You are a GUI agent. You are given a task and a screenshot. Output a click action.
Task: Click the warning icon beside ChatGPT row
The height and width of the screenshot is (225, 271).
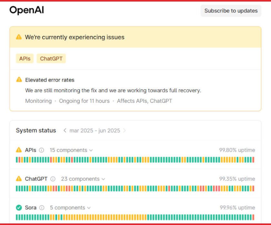(x=19, y=178)
